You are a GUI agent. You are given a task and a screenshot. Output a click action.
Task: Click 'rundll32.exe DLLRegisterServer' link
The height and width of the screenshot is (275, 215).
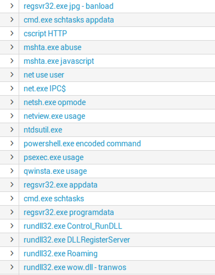pyautogui.click(x=77, y=240)
